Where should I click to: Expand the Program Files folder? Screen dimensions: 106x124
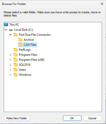click(x=10, y=55)
